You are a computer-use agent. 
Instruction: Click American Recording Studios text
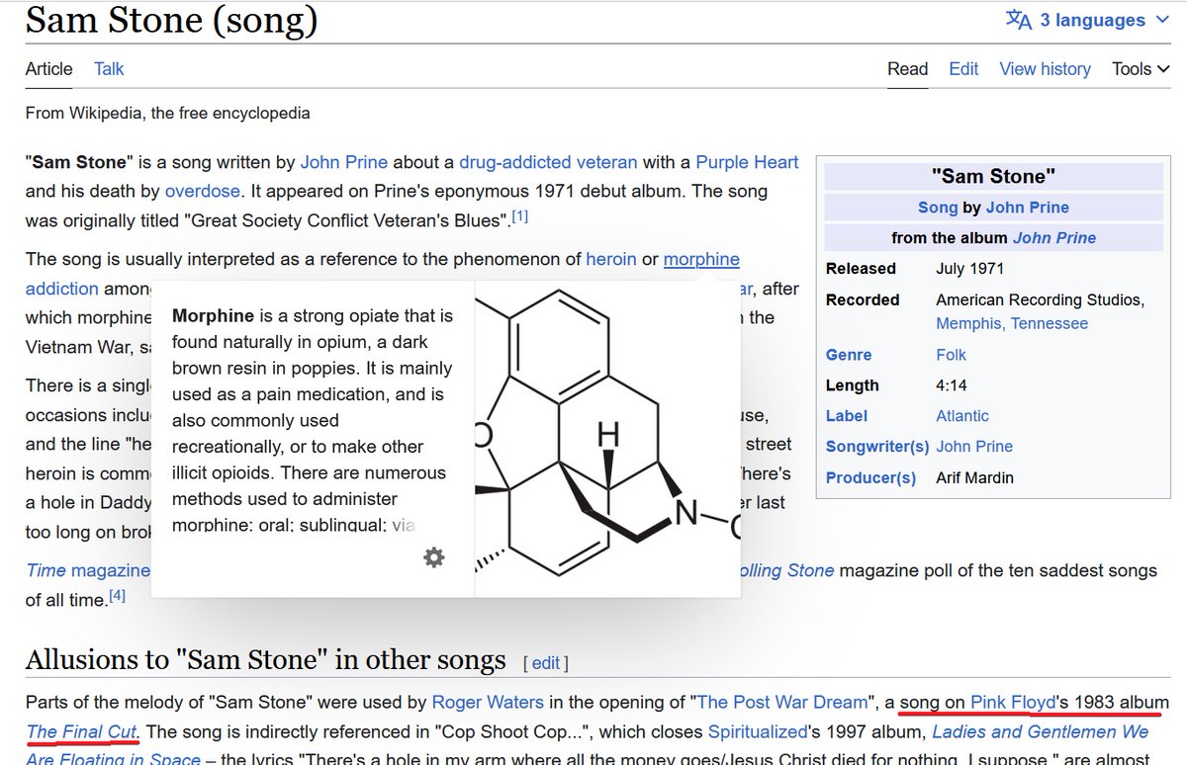click(x=1040, y=299)
